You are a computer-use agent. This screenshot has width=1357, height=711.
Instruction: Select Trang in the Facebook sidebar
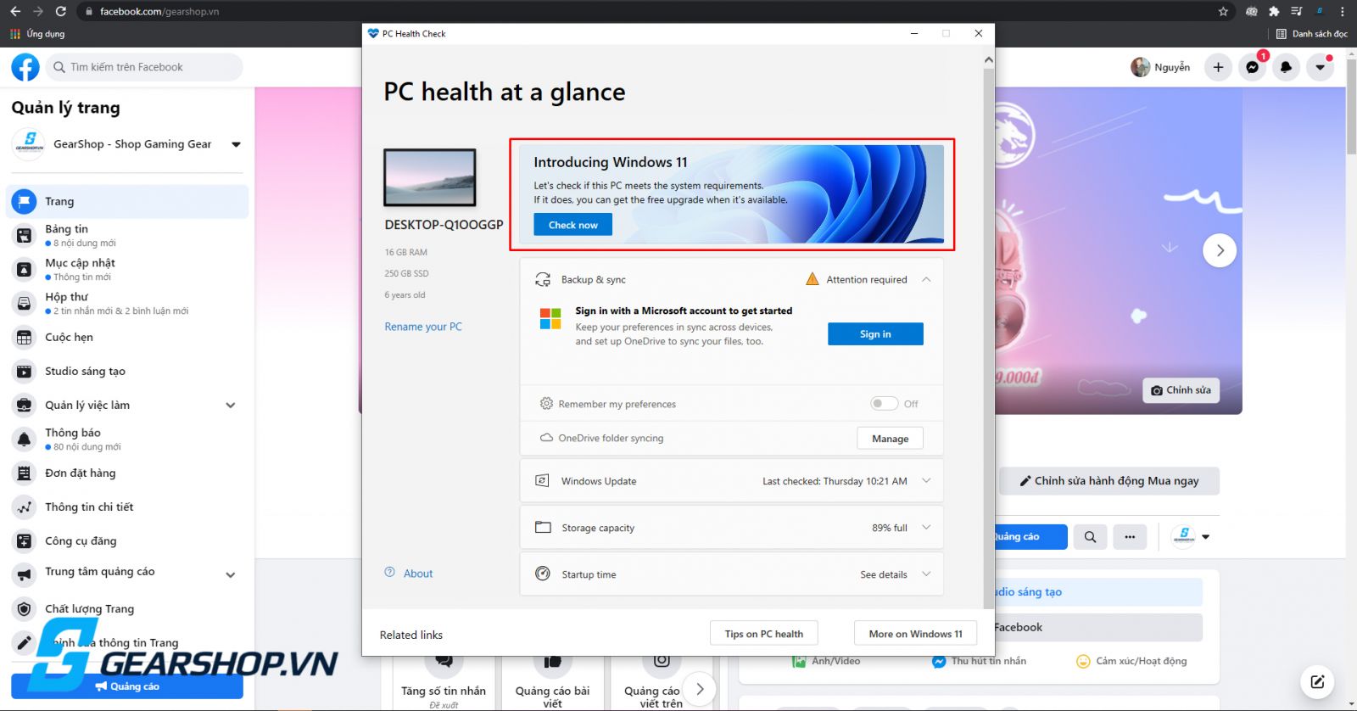pyautogui.click(x=127, y=201)
